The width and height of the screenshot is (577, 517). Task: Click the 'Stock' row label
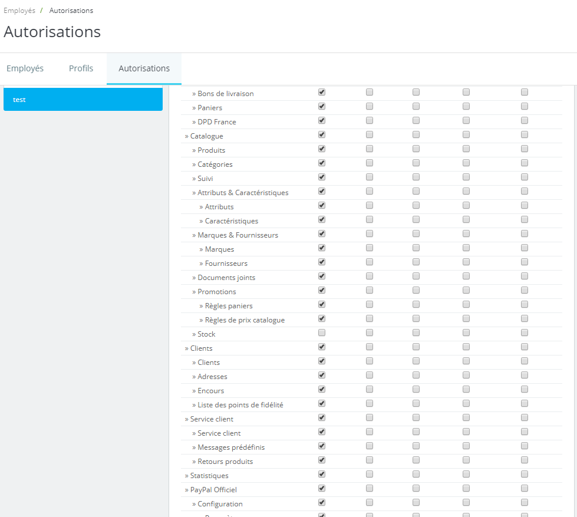[x=206, y=334]
